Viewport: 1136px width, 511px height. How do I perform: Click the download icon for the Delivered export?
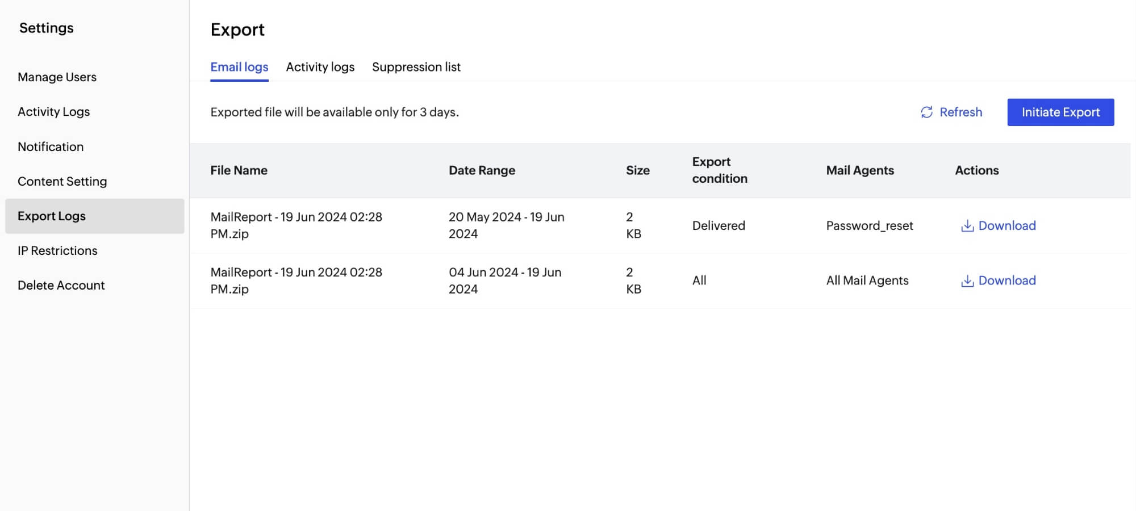tap(967, 225)
